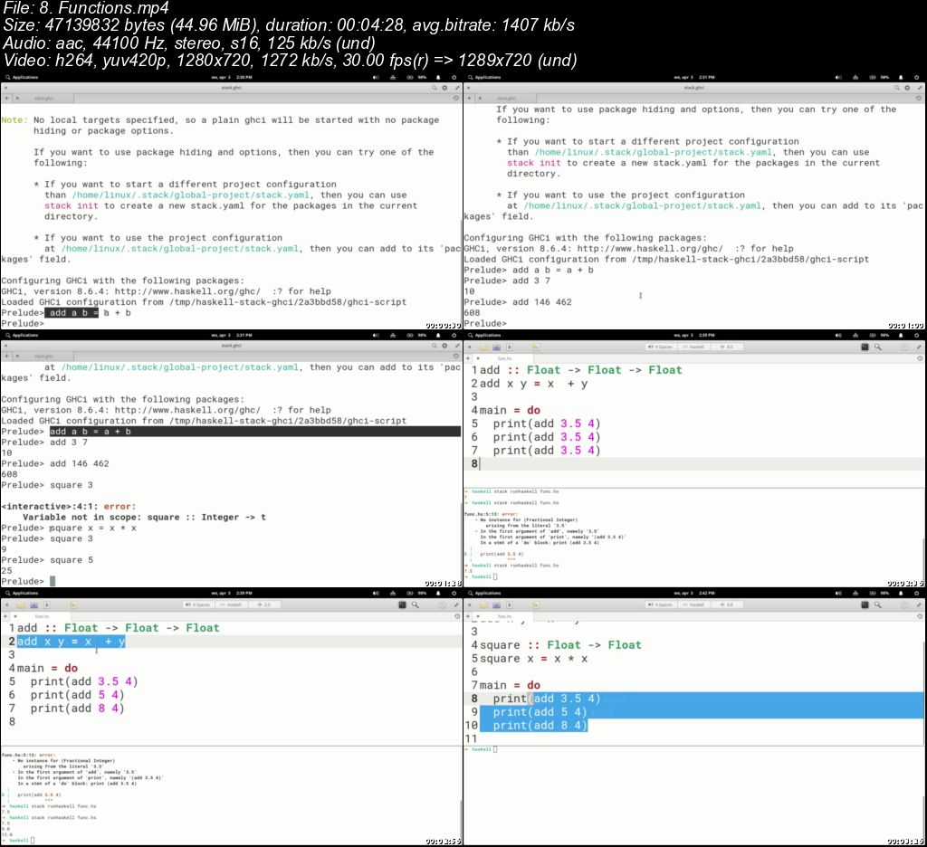
Task: Open terminal settings gear in top-left frame
Action: (x=444, y=88)
